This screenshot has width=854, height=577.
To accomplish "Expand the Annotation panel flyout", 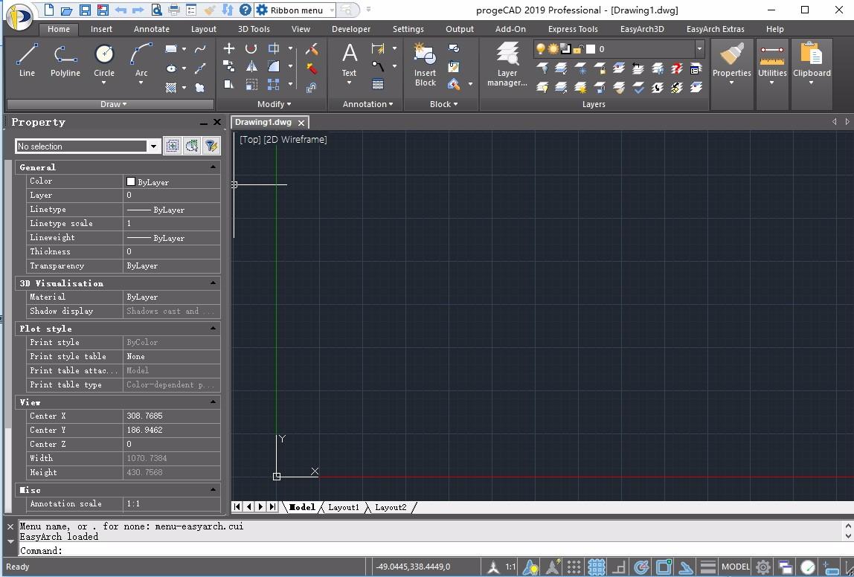I will [x=367, y=104].
